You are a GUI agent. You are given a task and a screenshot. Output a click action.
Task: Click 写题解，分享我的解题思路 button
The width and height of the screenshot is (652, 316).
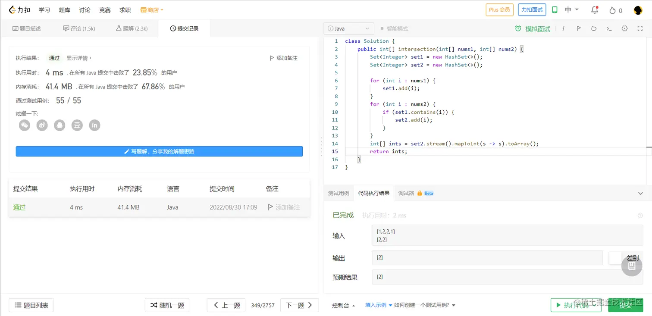coord(159,151)
